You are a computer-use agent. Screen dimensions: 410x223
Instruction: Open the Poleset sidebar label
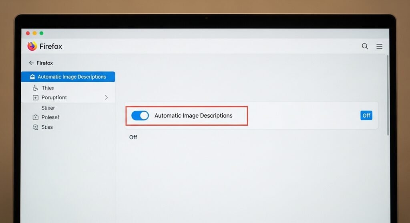click(50, 117)
